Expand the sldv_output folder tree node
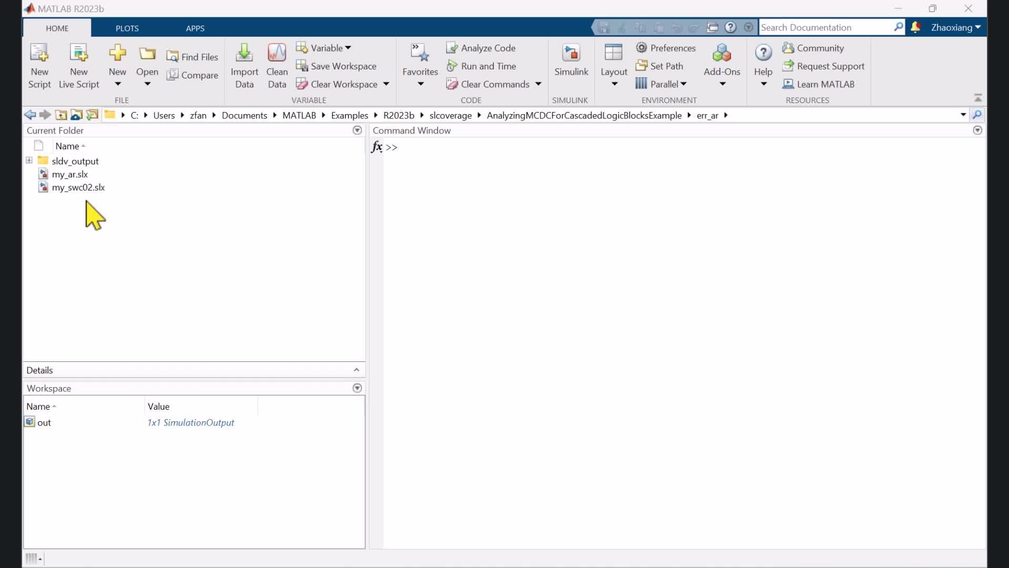 pyautogui.click(x=29, y=160)
